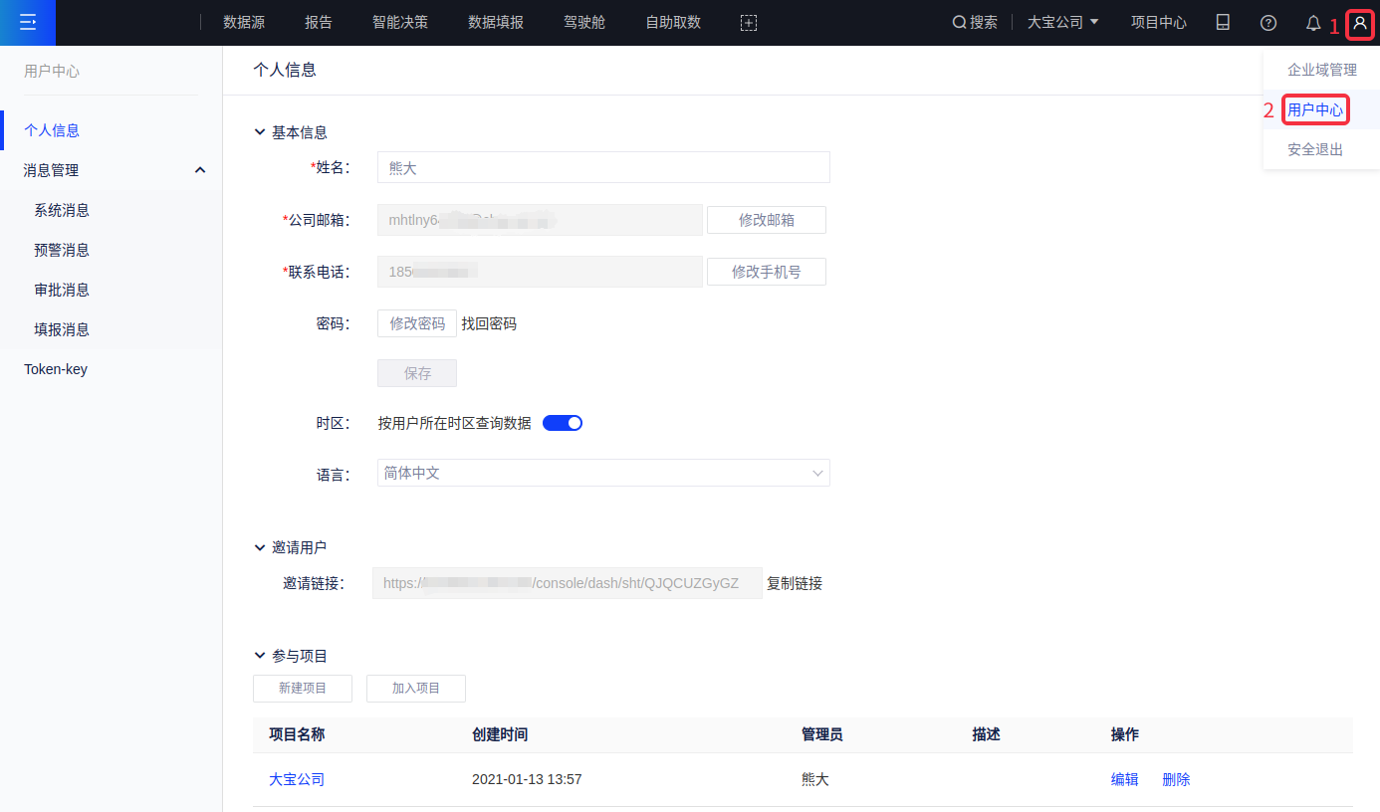Toggle query data by user timezone switch

coord(562,423)
